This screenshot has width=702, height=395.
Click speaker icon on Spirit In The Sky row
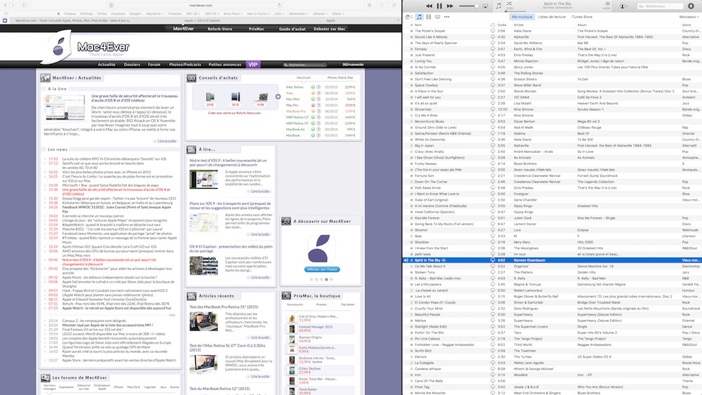click(406, 260)
